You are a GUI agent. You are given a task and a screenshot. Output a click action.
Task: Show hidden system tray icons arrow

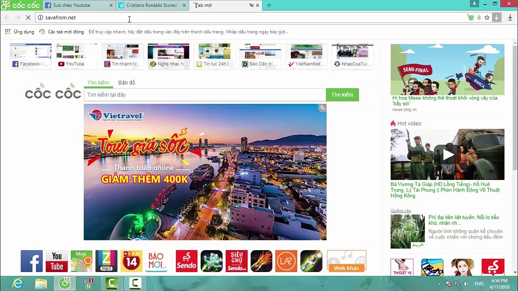click(439, 284)
